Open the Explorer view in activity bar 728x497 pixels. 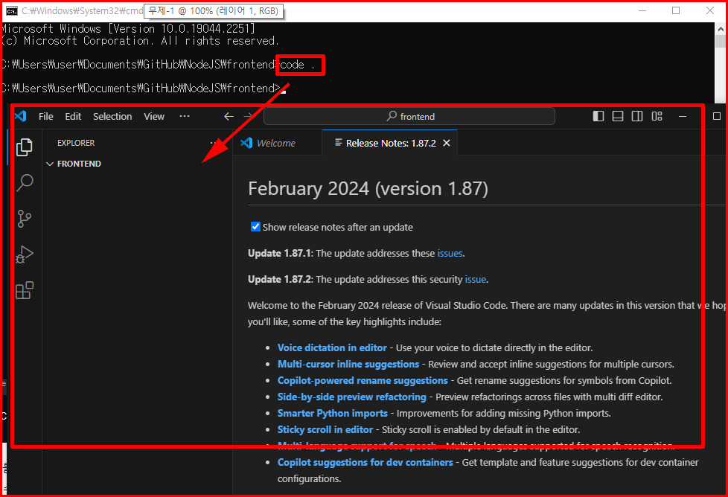(24, 147)
